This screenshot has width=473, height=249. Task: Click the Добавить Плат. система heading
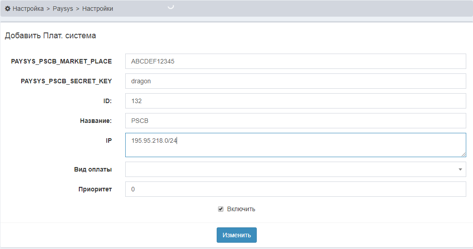pos(50,36)
